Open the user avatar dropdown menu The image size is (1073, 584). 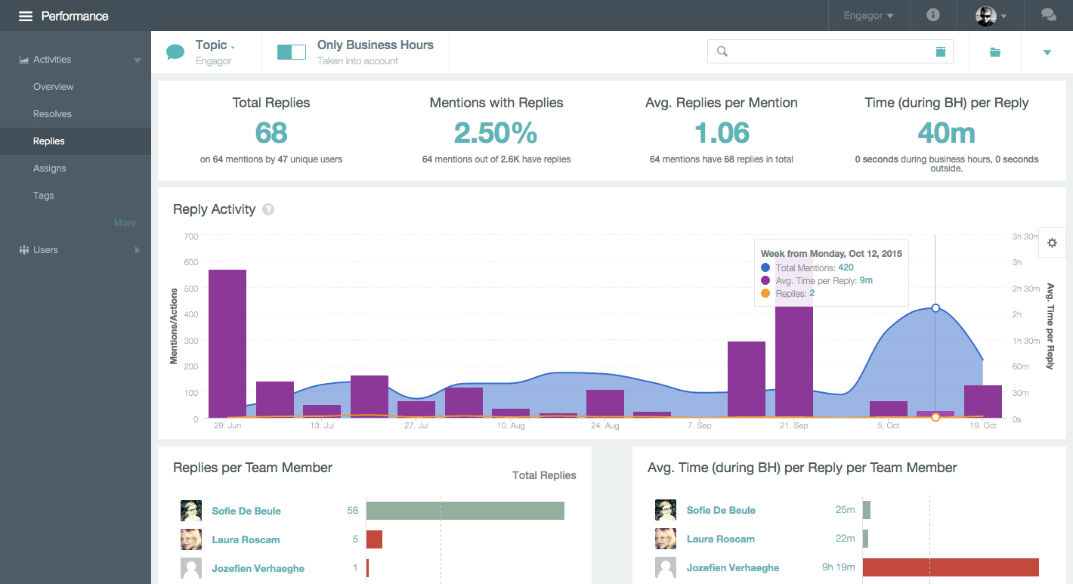(x=991, y=16)
